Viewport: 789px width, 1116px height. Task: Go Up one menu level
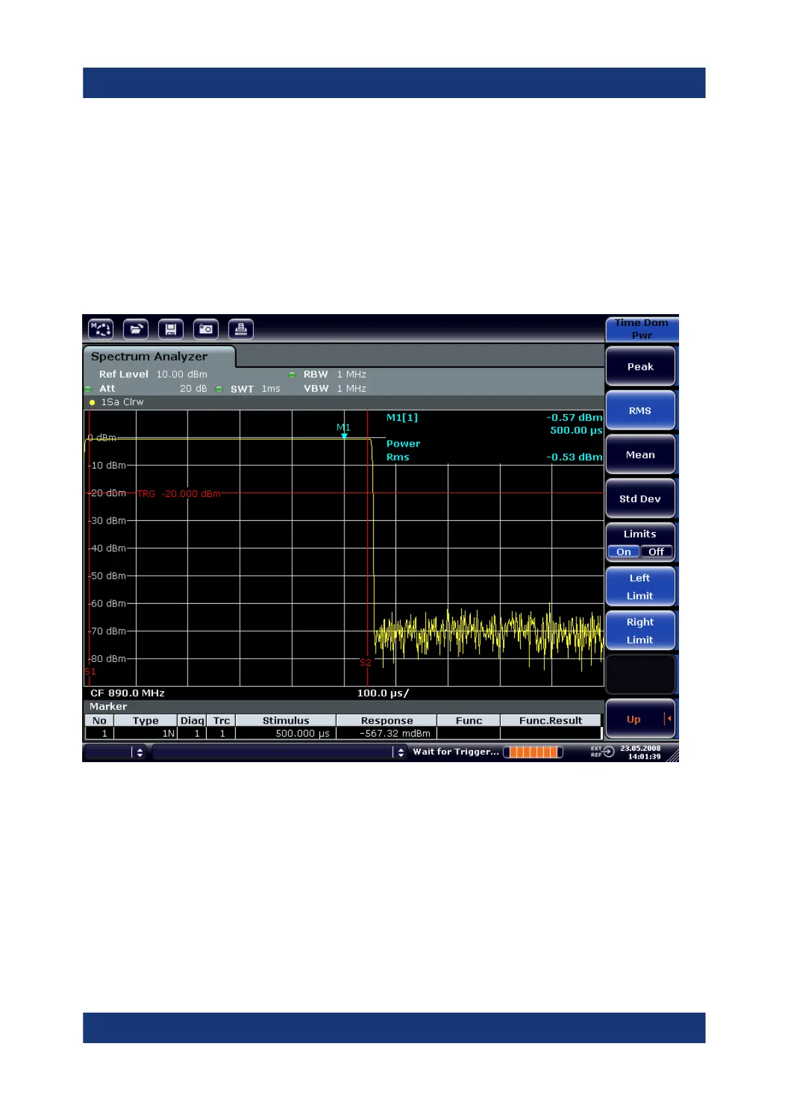pyautogui.click(x=640, y=719)
